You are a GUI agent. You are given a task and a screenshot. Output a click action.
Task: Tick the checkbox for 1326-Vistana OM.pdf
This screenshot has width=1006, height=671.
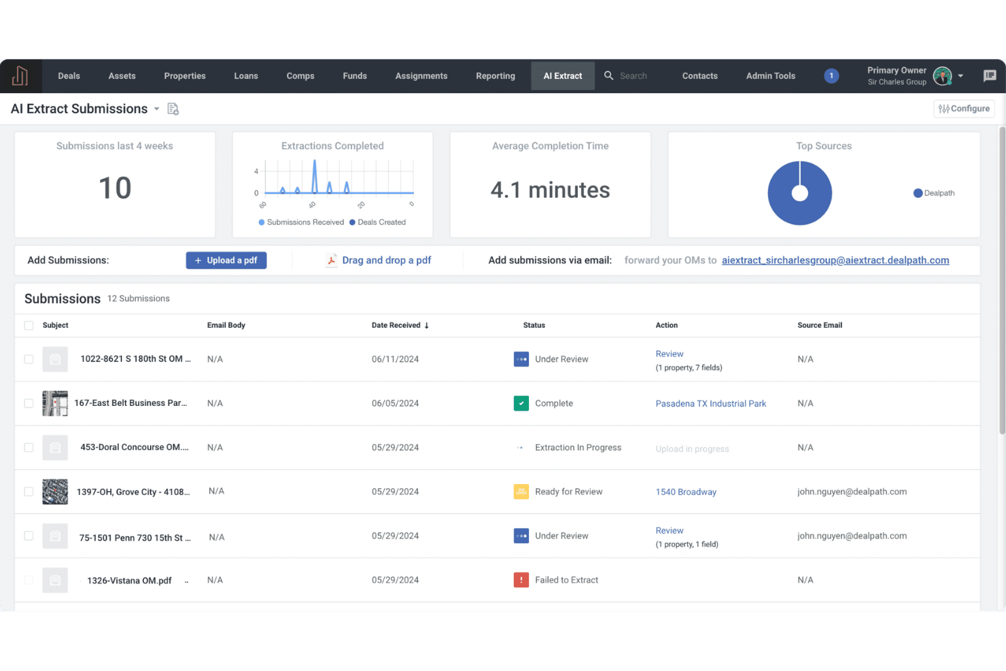point(29,579)
